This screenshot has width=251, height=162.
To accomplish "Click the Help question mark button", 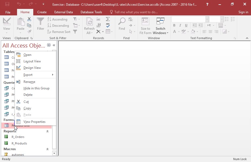I will coord(207,4).
